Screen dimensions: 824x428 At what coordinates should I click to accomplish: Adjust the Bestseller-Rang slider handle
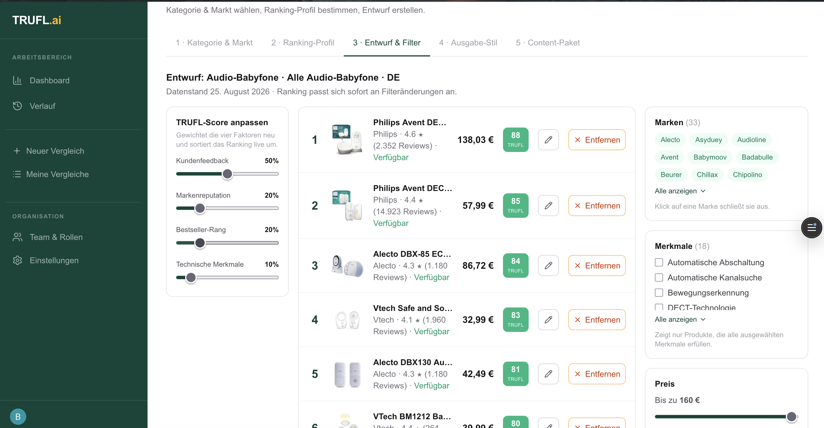200,243
